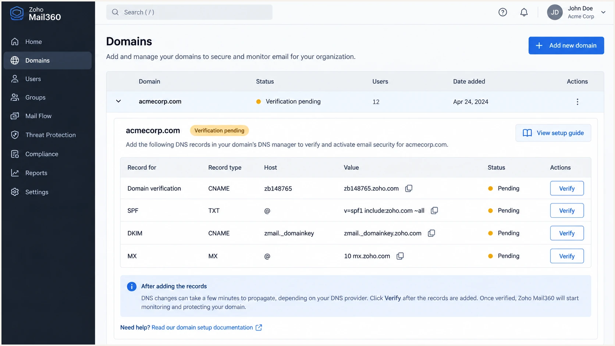Go to Home in sidebar
615x346 pixels.
(47, 42)
